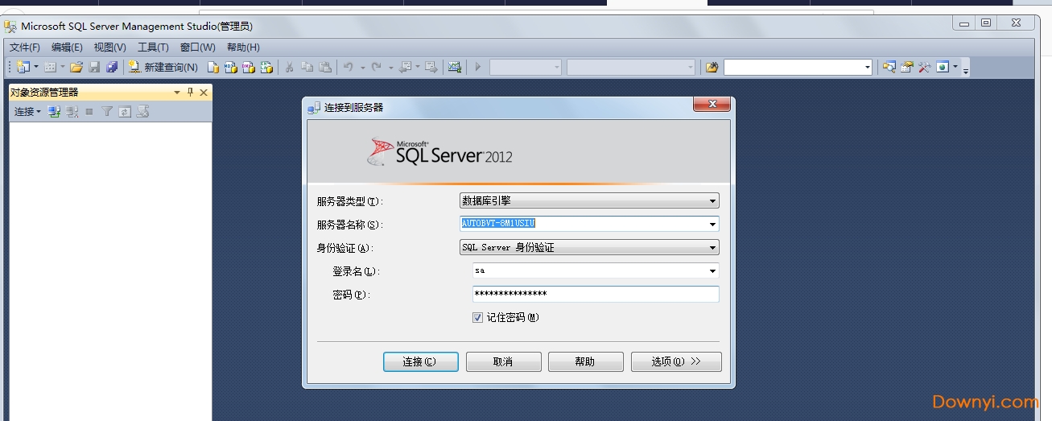Open the server name (服务器名称) dropdown arrow

[712, 225]
